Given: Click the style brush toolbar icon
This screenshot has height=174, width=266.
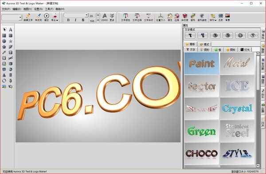Looking at the screenshot, I should (39, 17).
